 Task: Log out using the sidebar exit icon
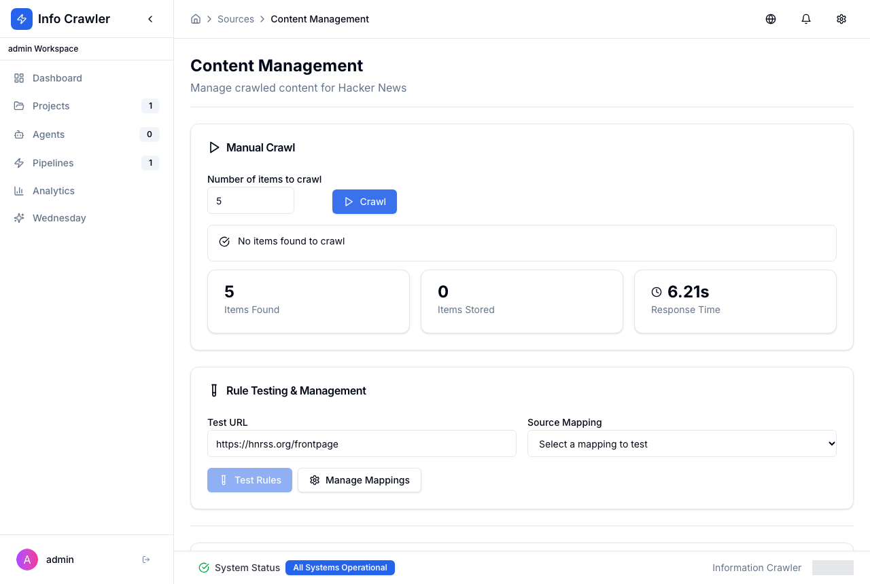click(146, 560)
